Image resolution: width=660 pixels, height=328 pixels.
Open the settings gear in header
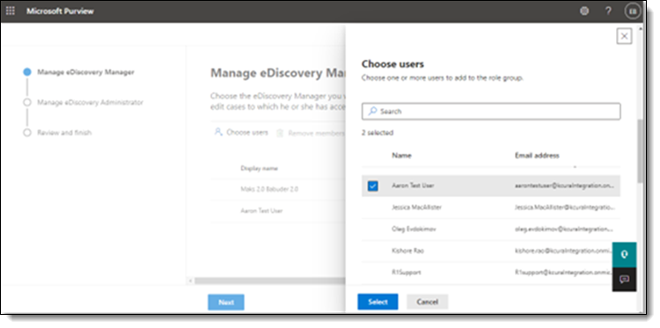point(584,11)
